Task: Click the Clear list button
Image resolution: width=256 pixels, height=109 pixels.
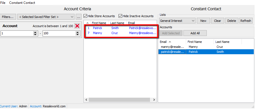Action: click(x=218, y=21)
